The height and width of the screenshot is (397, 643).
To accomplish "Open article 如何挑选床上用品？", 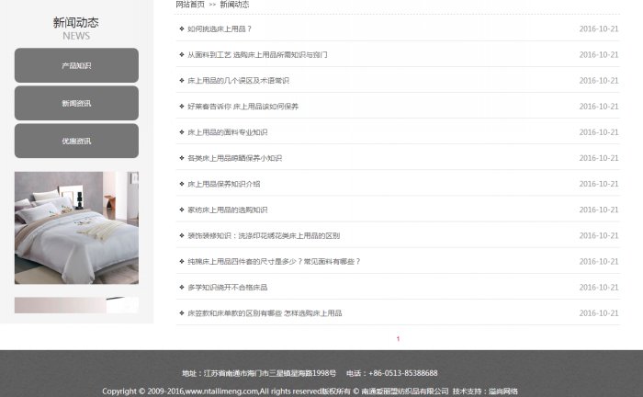I will [220, 28].
